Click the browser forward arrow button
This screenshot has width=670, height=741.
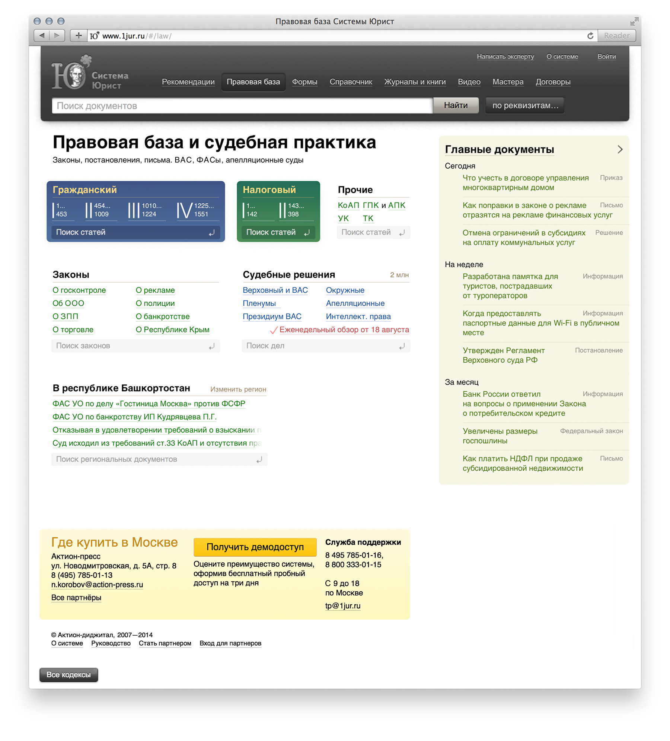57,36
